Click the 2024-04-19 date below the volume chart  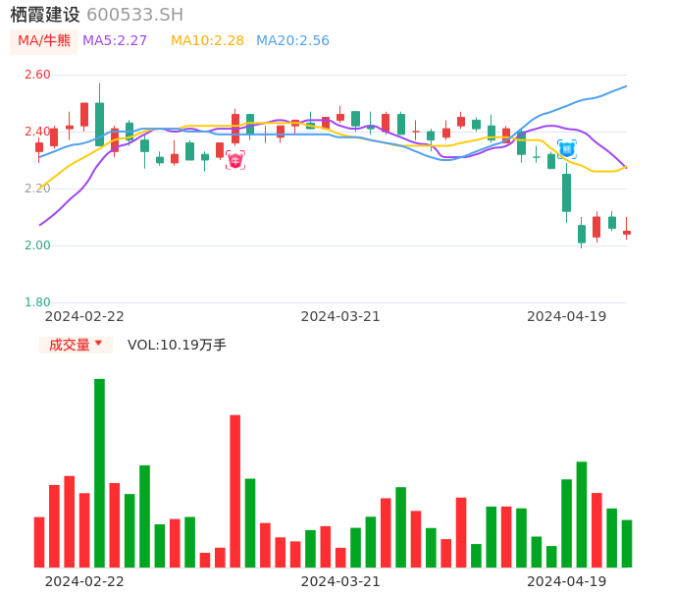(567, 581)
